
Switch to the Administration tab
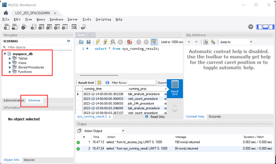(14, 100)
